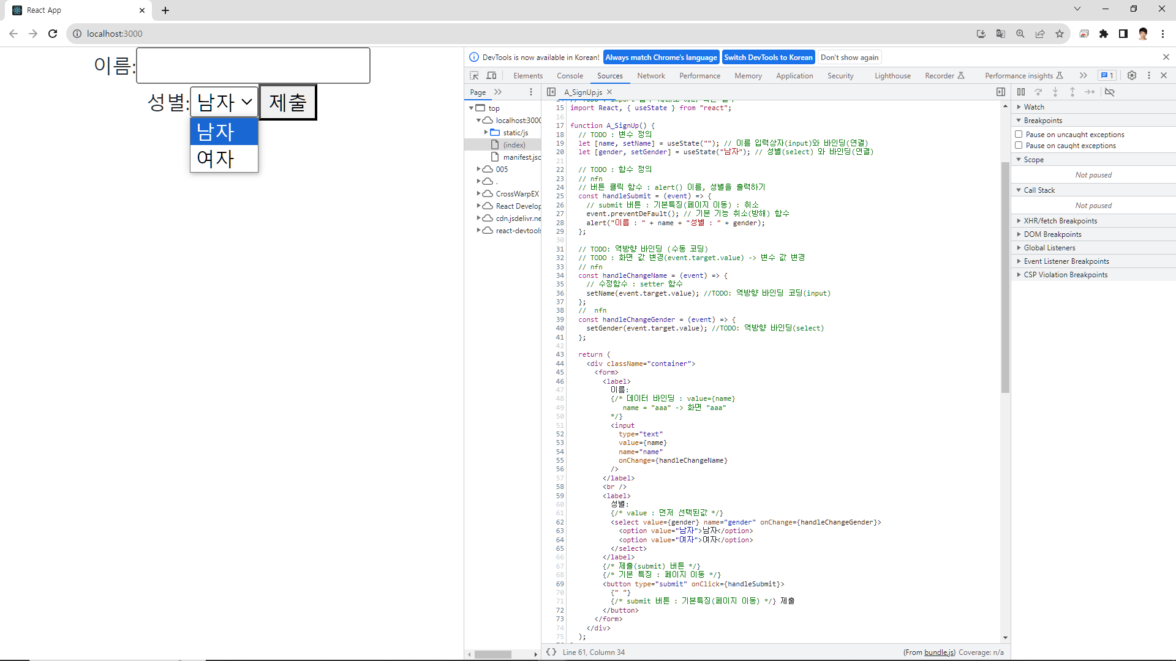Image resolution: width=1176 pixels, height=661 pixels.
Task: Enable Pause on caught exceptions
Action: [x=1019, y=145]
